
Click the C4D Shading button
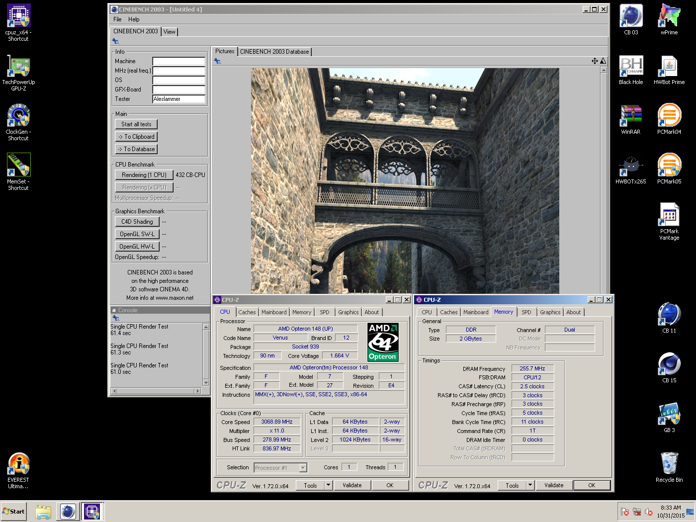tap(137, 222)
